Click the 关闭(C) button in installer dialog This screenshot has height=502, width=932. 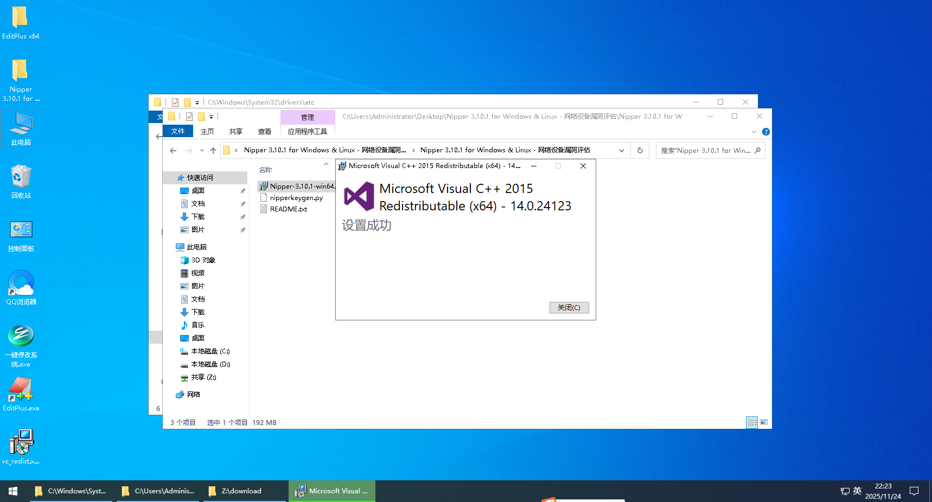tap(569, 307)
